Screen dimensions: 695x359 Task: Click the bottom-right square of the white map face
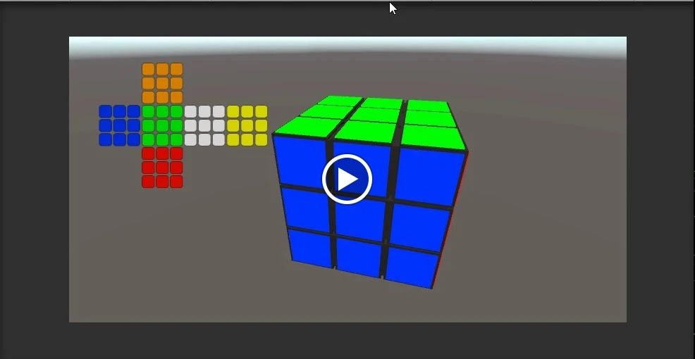tap(219, 139)
